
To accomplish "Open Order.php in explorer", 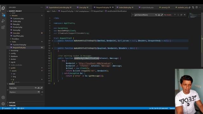I will pos(17,21).
